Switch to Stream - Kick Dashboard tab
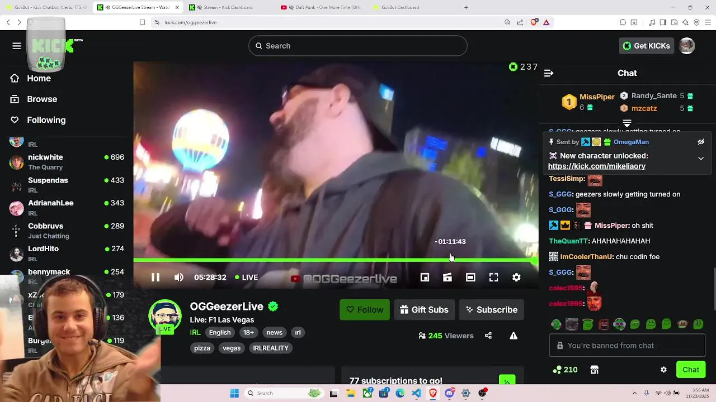716x402 pixels. click(228, 7)
